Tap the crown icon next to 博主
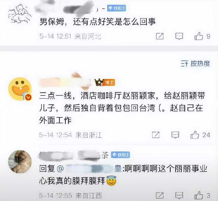The height and width of the screenshot is (201, 218). [99, 82]
